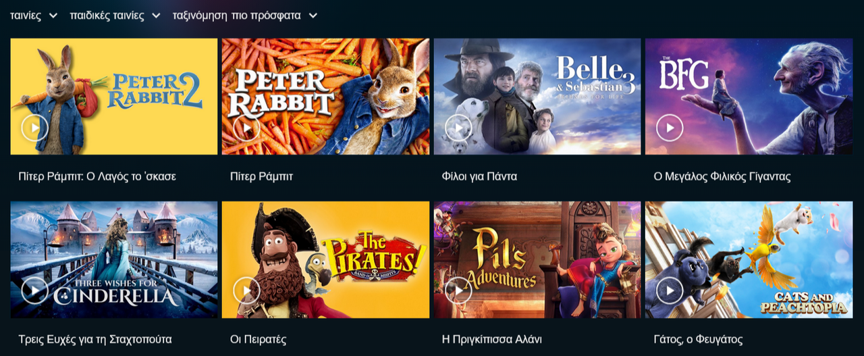Image resolution: width=864 pixels, height=356 pixels.
Task: Play Peter Rabbit 2 using its play icon
Action: pos(35,128)
